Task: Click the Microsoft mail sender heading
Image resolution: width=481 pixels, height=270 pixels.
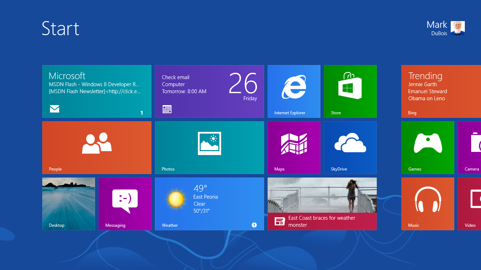Action: click(67, 76)
